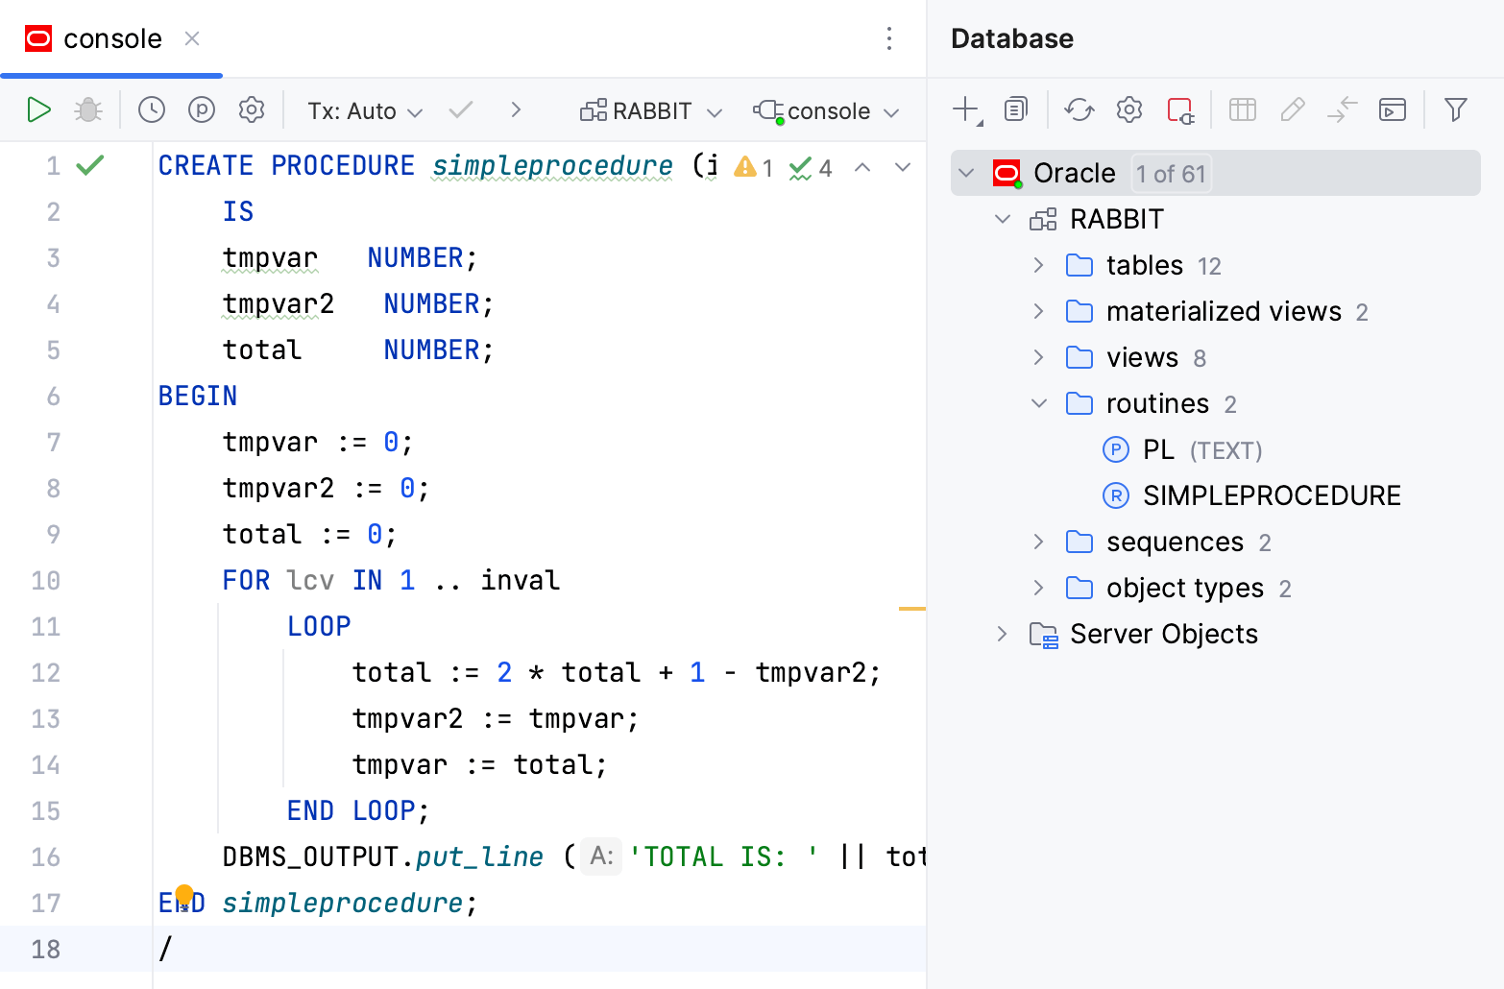Image resolution: width=1504 pixels, height=989 pixels.
Task: Open the tab options three-dot menu
Action: [888, 38]
